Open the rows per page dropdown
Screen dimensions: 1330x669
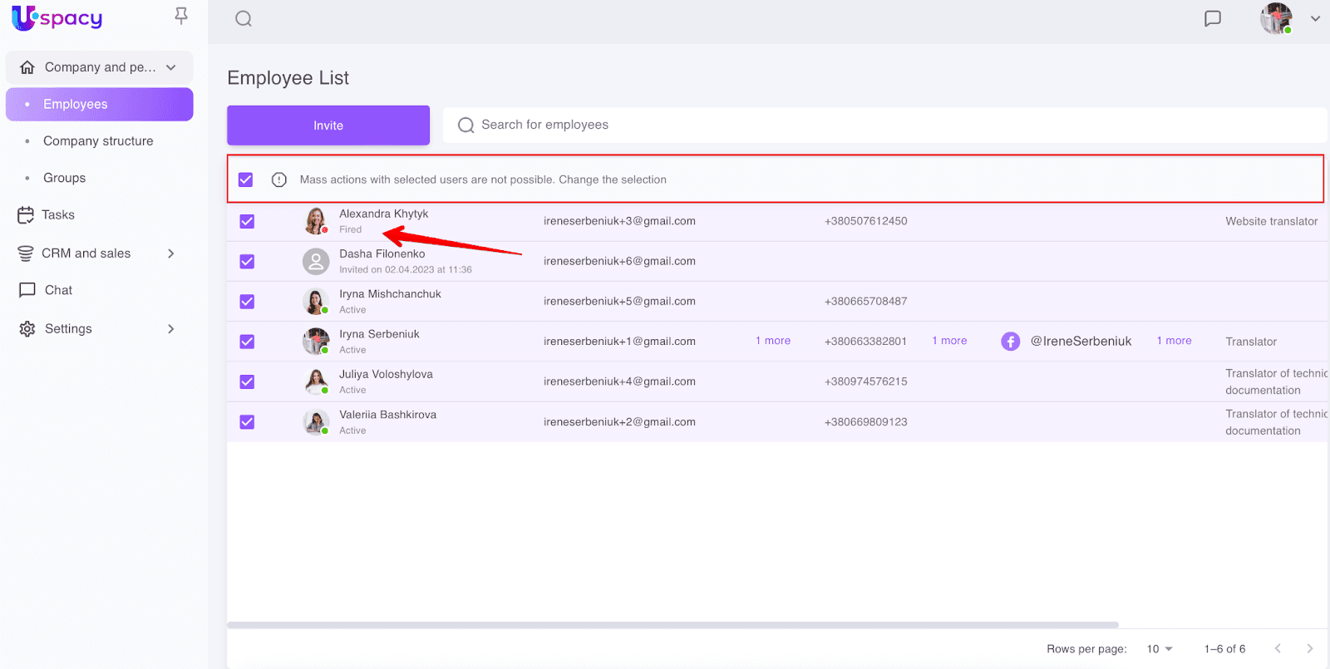pos(1160,649)
